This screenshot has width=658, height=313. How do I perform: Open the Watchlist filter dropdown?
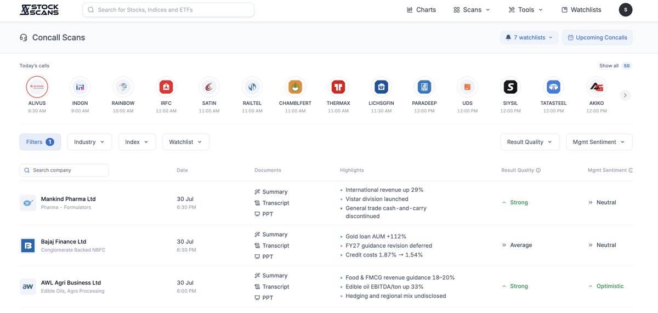[x=186, y=142]
